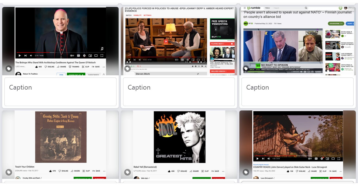The width and height of the screenshot is (358, 186).
Task: Open three-dot menu under Teach Your Children
Action: pos(104,171)
